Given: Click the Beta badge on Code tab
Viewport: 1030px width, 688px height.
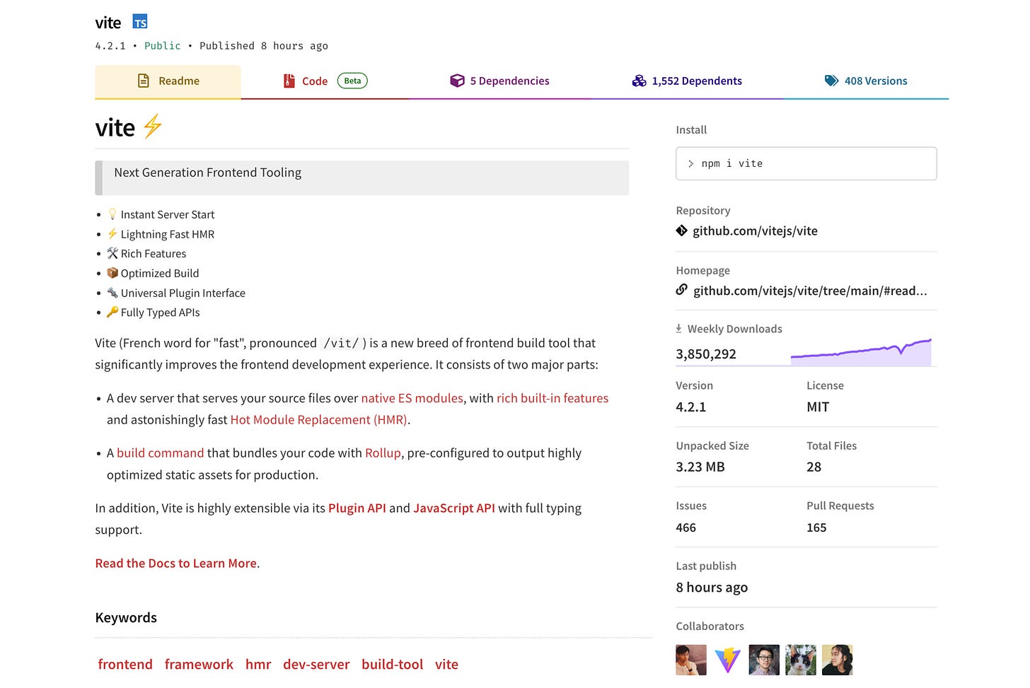Looking at the screenshot, I should (x=352, y=81).
